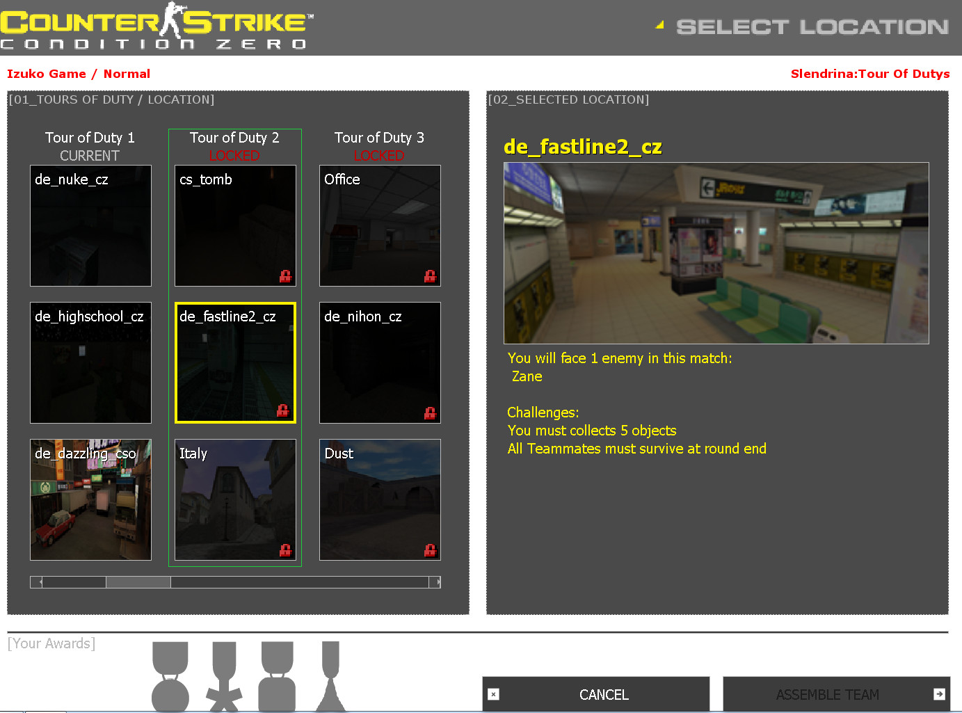
Task: Click the SELECT LOCATION header title
Action: point(812,27)
